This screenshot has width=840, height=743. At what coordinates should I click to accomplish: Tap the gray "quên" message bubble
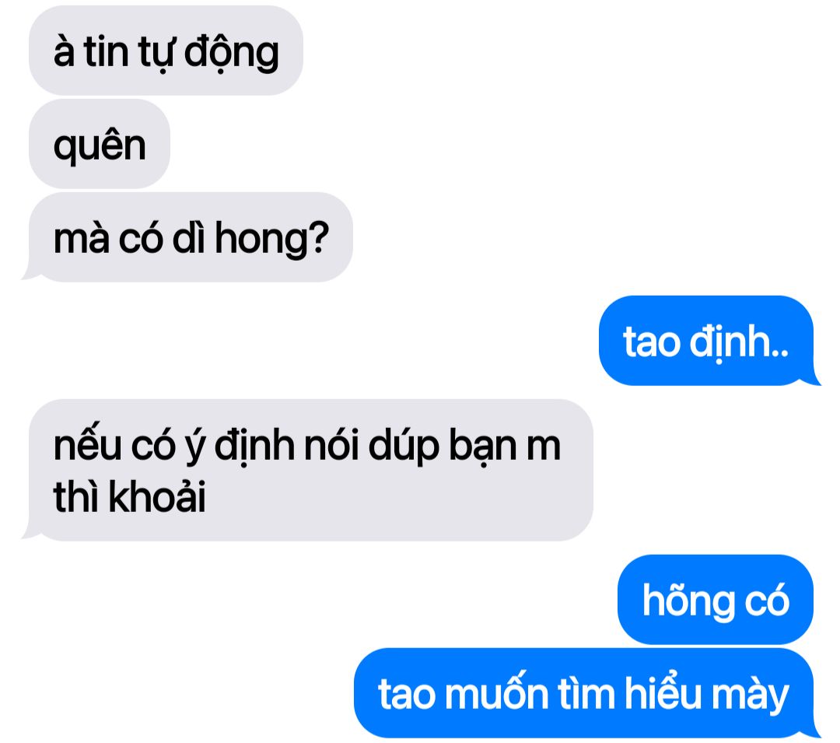pyautogui.click(x=99, y=144)
